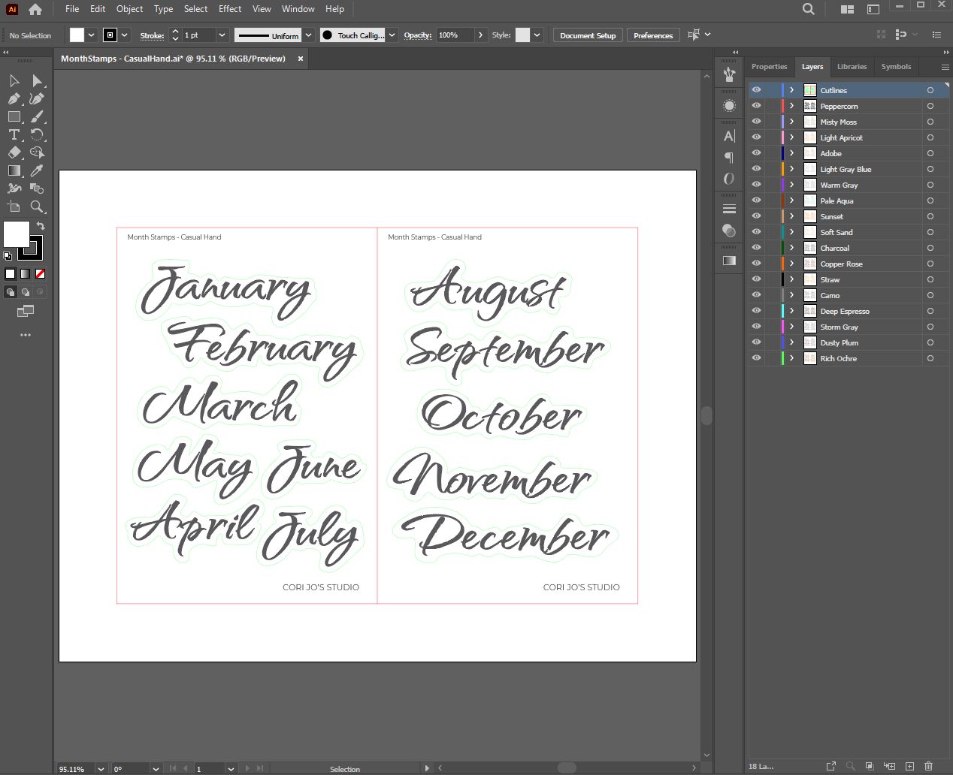Select the Eraser tool
Image resolution: width=953 pixels, height=775 pixels.
click(14, 152)
